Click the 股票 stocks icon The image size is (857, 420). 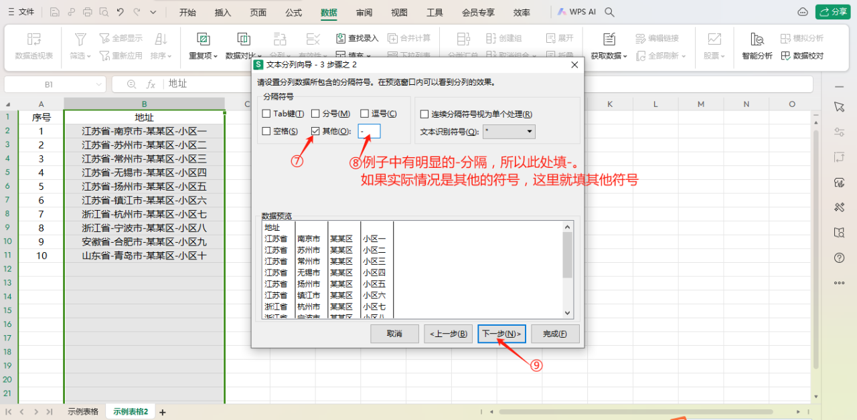(714, 39)
